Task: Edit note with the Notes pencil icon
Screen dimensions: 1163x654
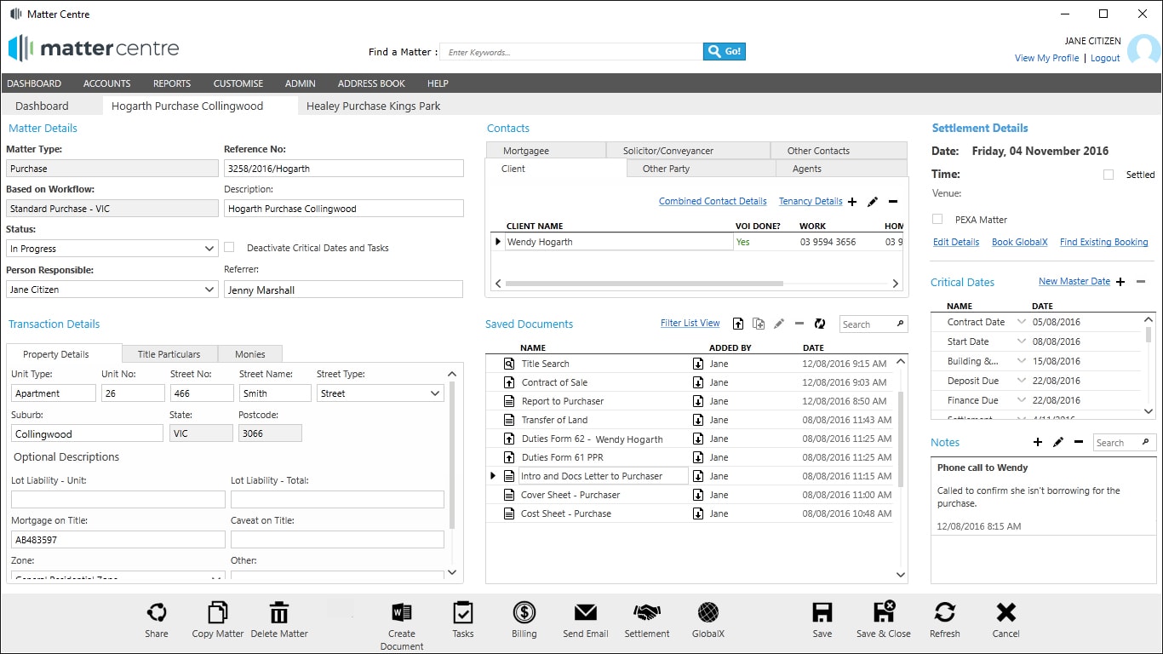Action: coord(1058,442)
